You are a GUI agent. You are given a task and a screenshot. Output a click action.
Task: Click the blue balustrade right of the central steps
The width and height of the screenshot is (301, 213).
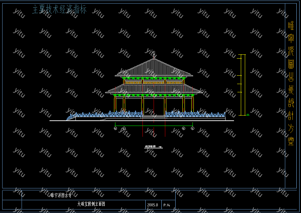pos(195,115)
